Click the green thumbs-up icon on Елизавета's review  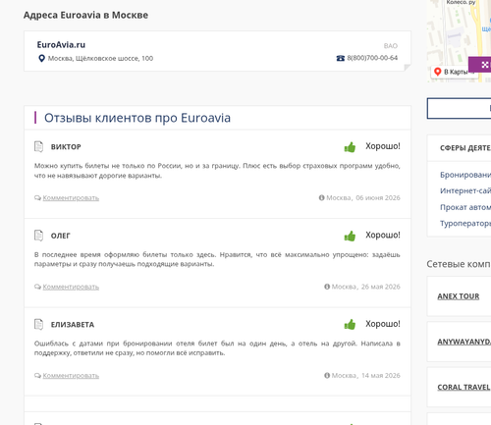(x=350, y=325)
